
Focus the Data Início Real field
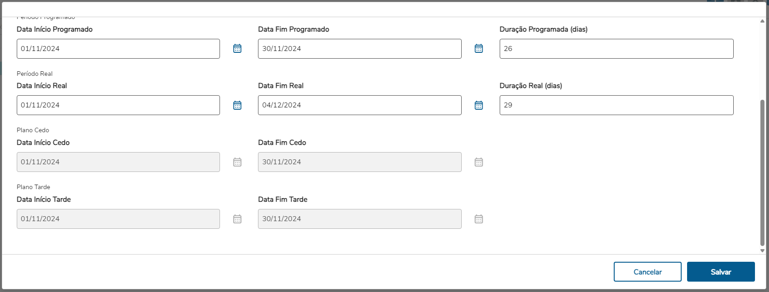point(118,105)
